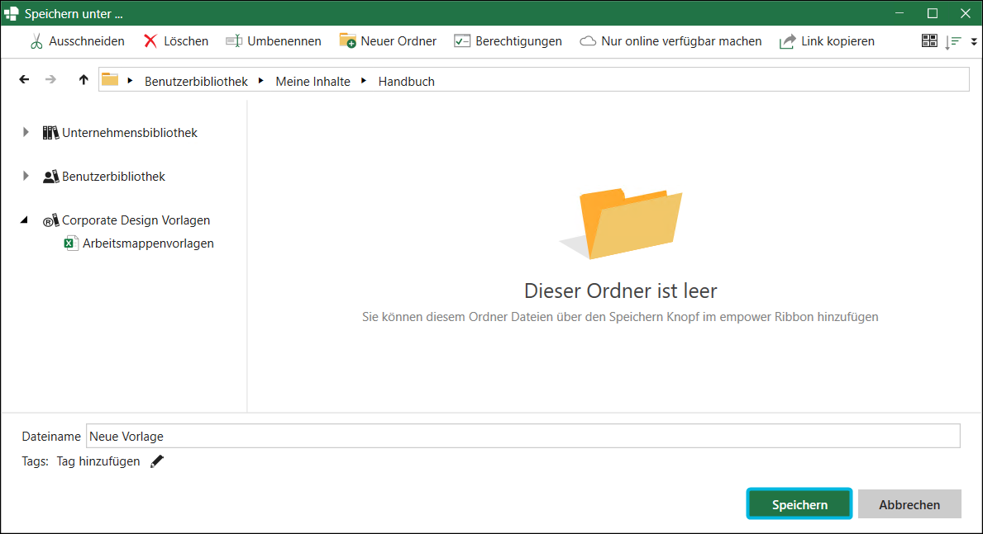Click the Umbenennen rename icon
Screen dimensions: 983x534
click(x=234, y=41)
